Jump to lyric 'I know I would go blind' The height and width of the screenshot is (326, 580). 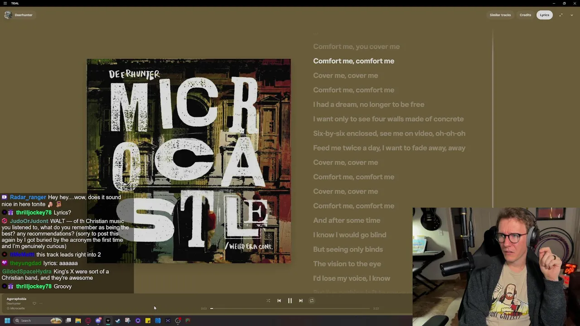click(x=349, y=235)
